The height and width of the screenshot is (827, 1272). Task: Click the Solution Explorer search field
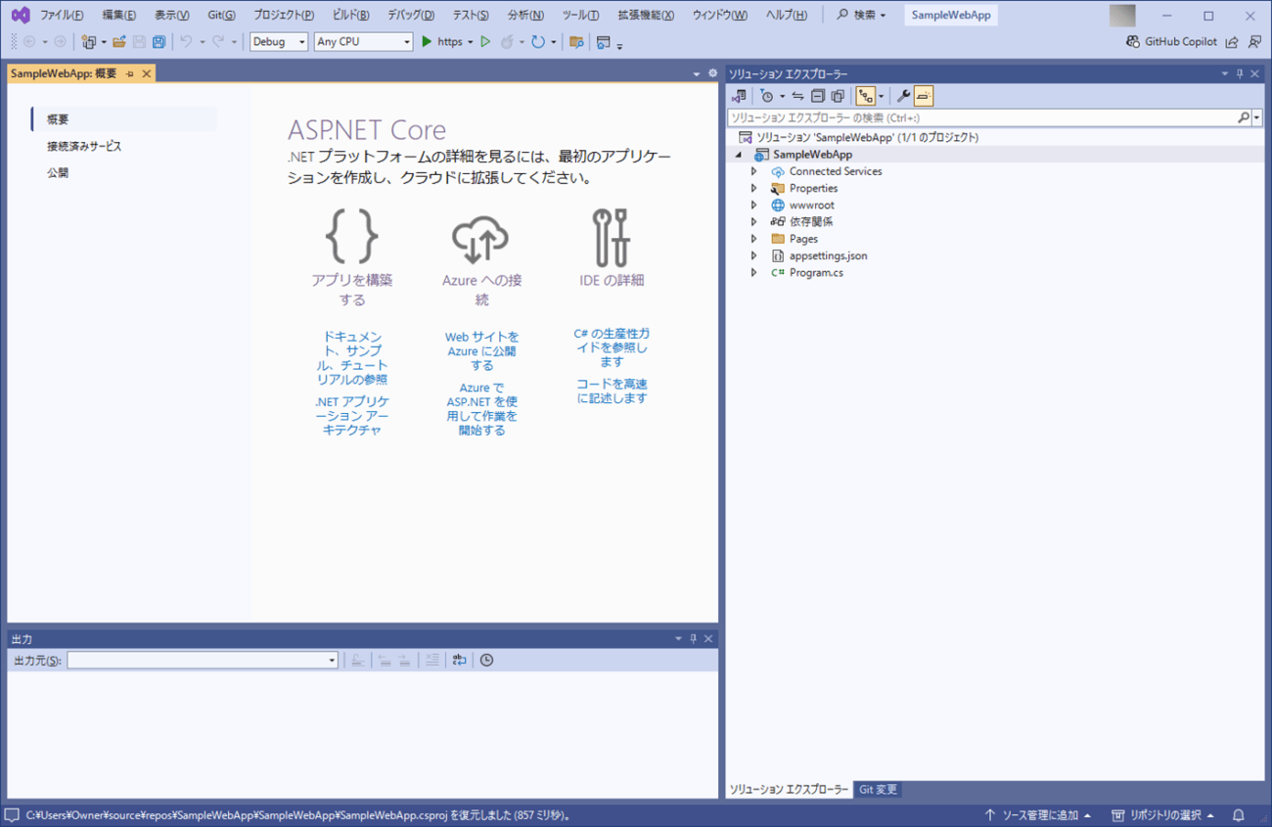pyautogui.click(x=981, y=117)
